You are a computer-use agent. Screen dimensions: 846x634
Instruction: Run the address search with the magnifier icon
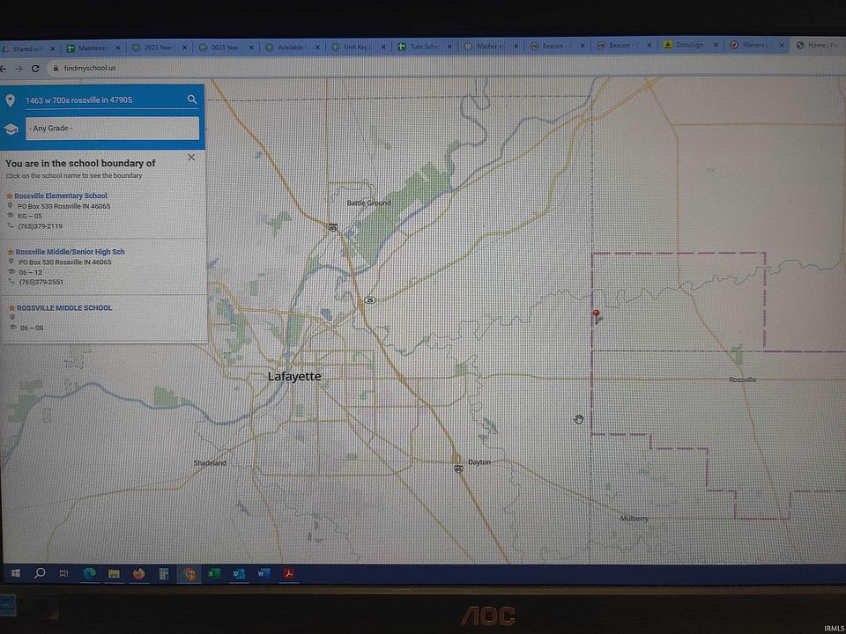click(x=192, y=100)
